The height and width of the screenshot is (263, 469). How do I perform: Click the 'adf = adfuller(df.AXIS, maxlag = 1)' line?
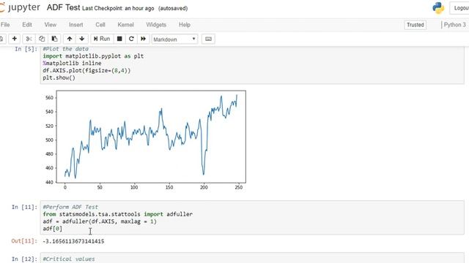point(100,221)
